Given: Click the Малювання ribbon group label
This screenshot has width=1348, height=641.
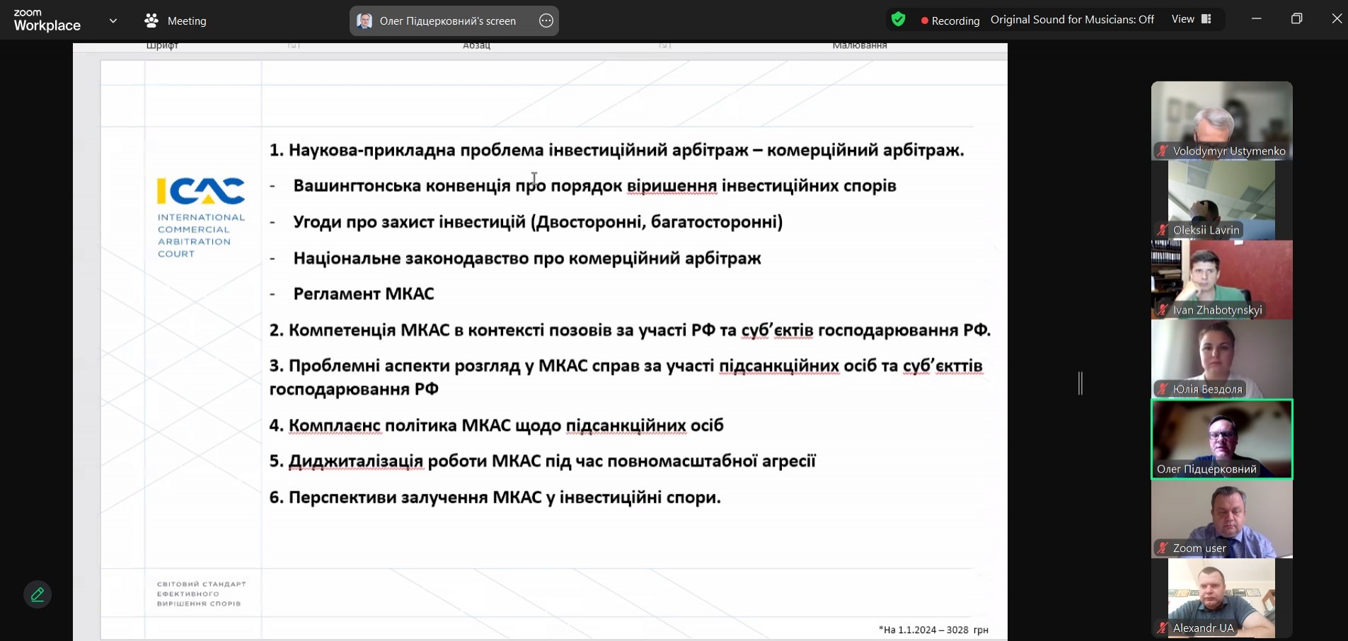Looking at the screenshot, I should tap(860, 45).
